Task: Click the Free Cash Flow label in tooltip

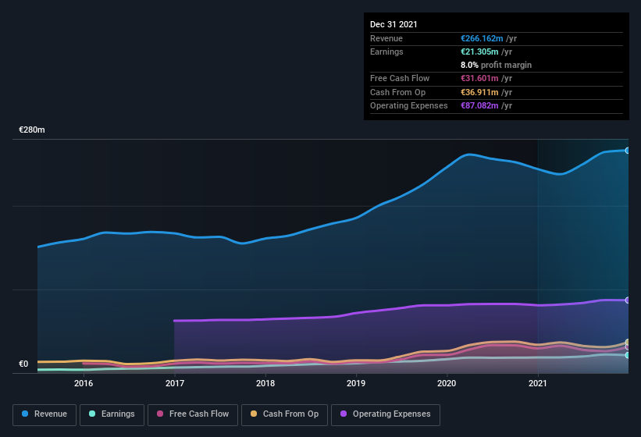Action: (400, 78)
